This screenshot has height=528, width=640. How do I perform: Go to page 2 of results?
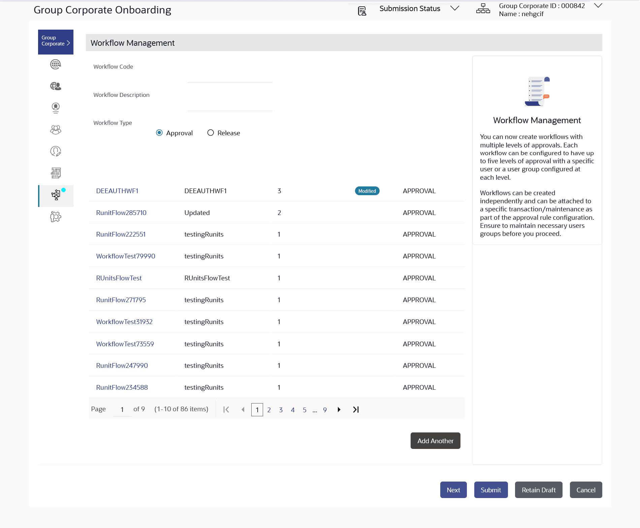point(269,410)
